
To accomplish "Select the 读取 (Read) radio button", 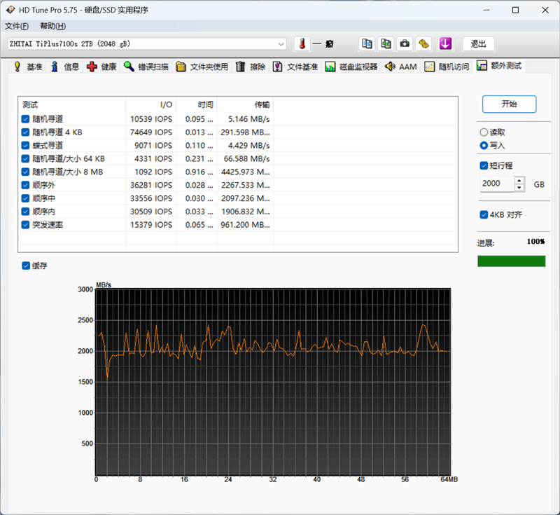I will (484, 132).
